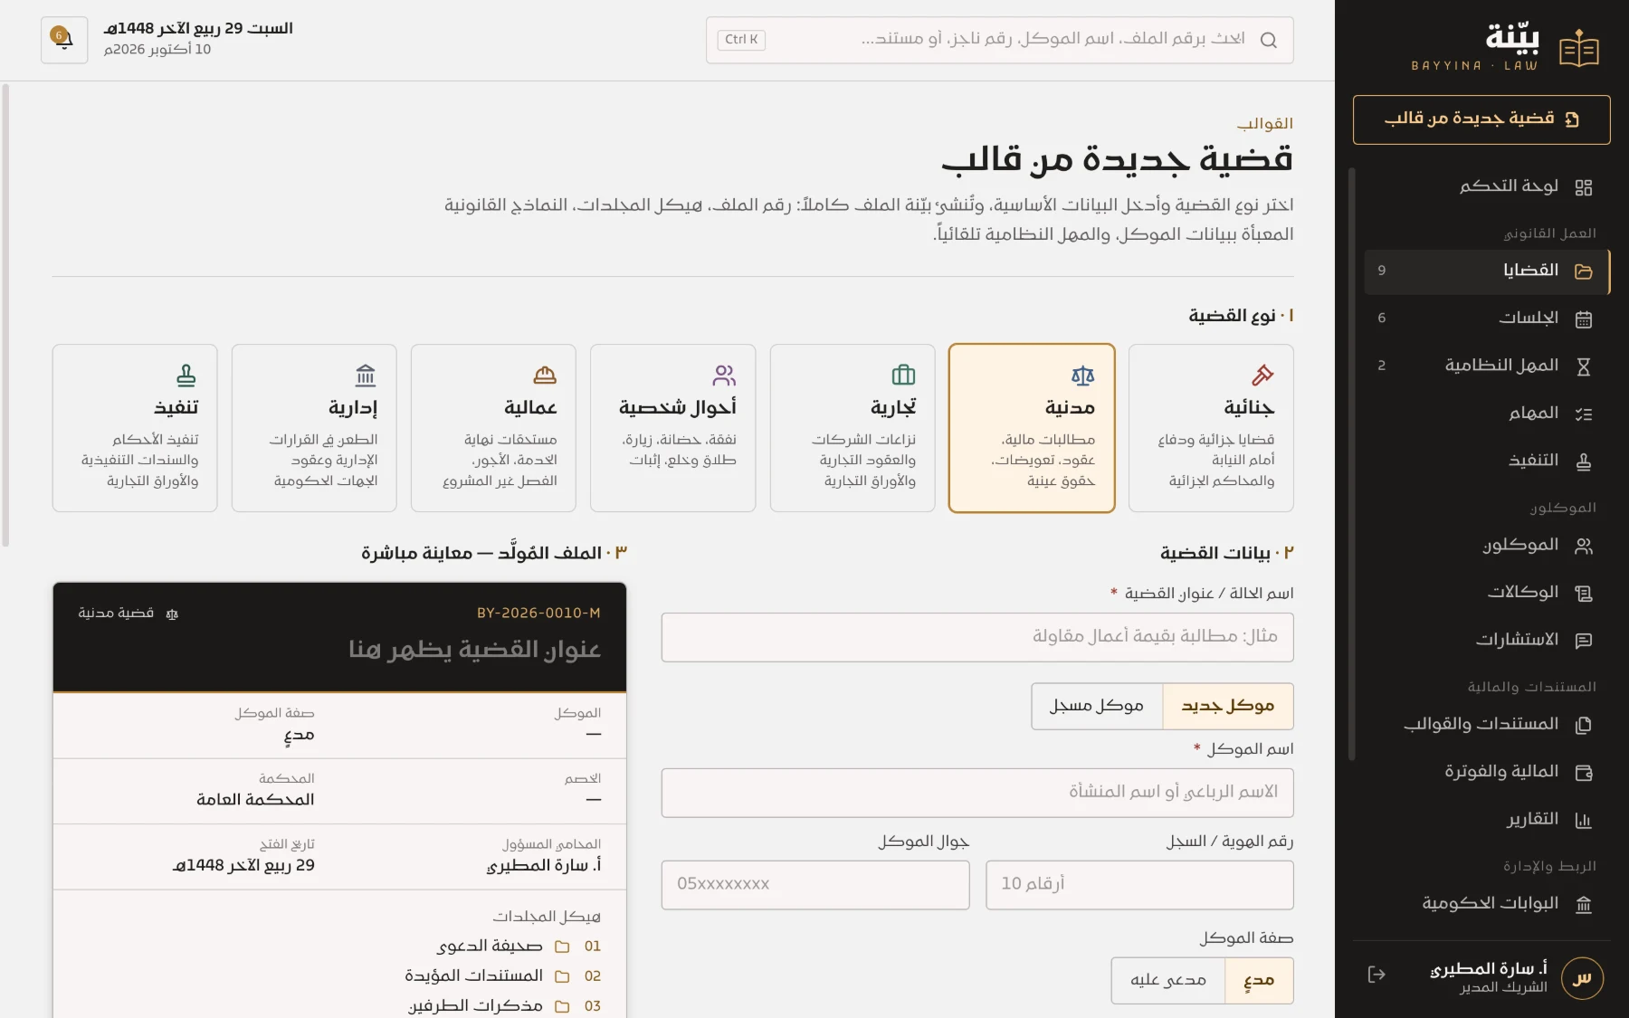The image size is (1629, 1018).
Task: Click the user avatar circle س
Action: 1582,978
